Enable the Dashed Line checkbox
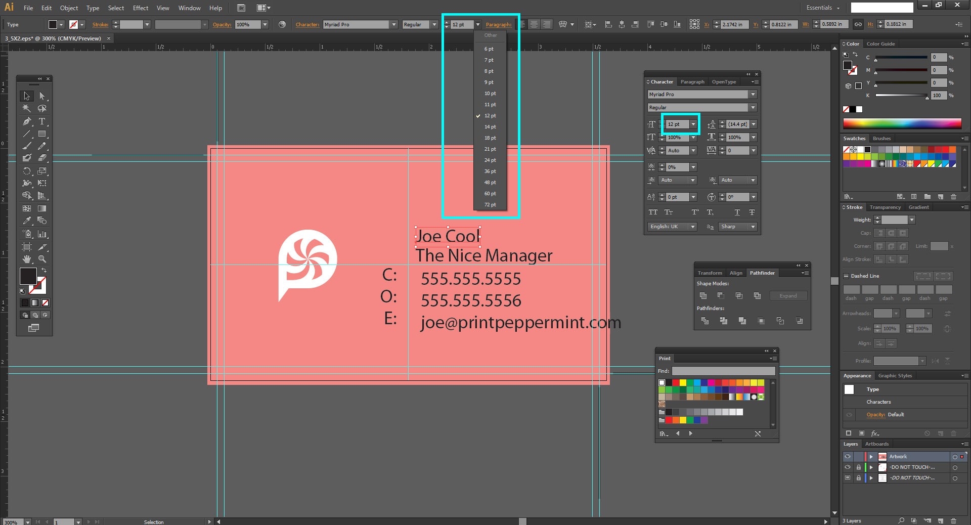The width and height of the screenshot is (971, 525). coord(846,276)
